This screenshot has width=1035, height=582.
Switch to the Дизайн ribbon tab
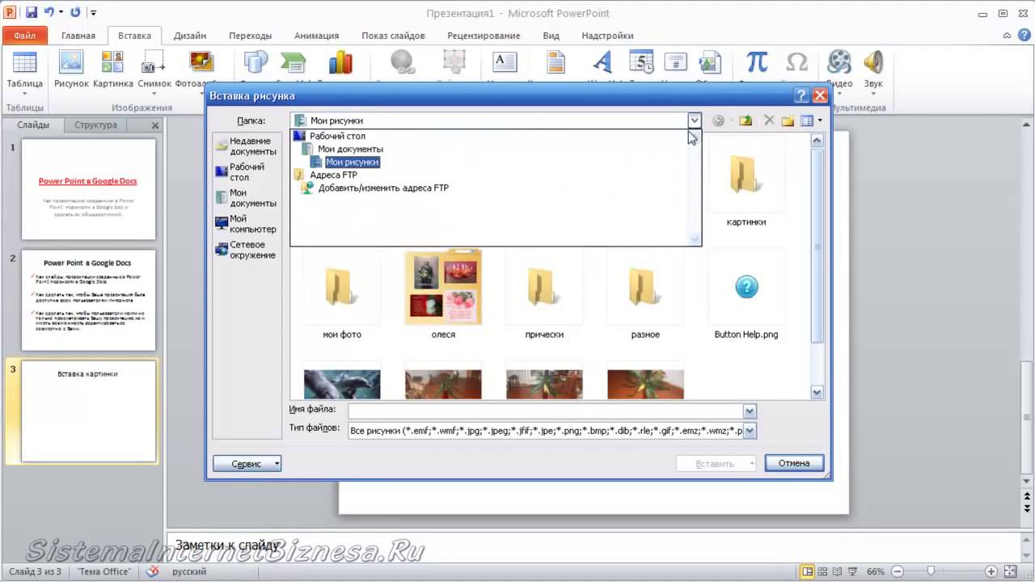click(x=190, y=36)
